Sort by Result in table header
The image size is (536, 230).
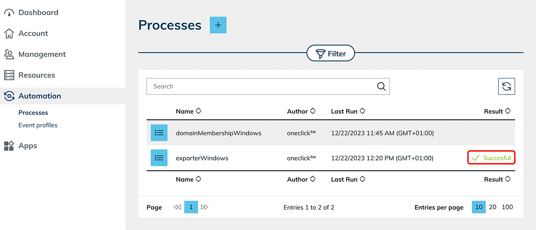click(497, 111)
